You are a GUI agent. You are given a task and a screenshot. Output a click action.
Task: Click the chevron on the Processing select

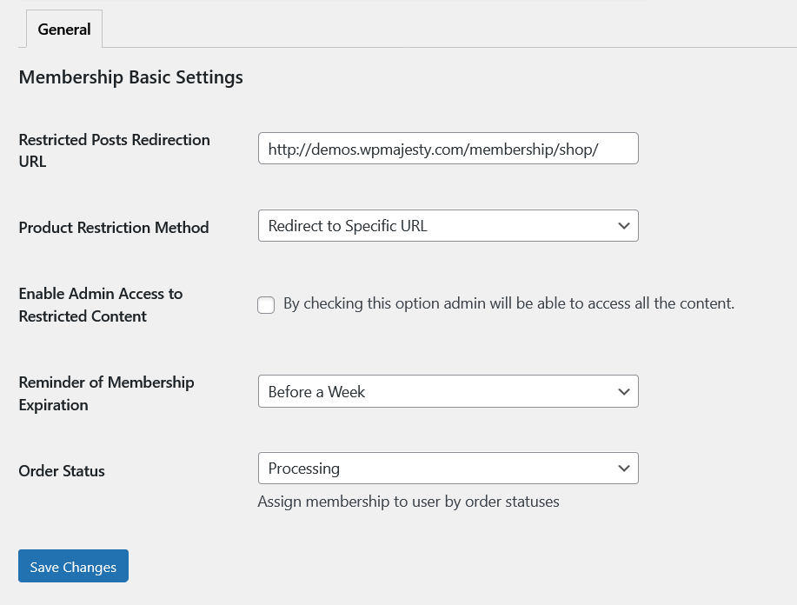(623, 469)
